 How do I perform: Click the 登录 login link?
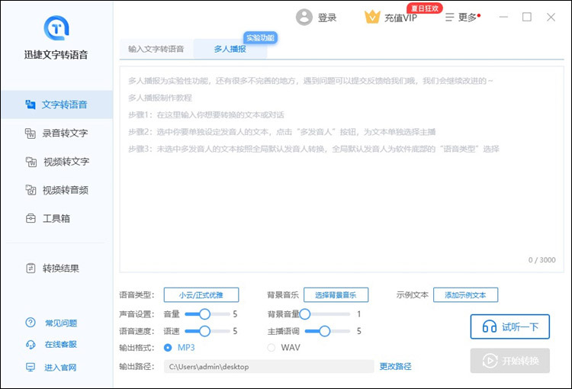point(327,18)
